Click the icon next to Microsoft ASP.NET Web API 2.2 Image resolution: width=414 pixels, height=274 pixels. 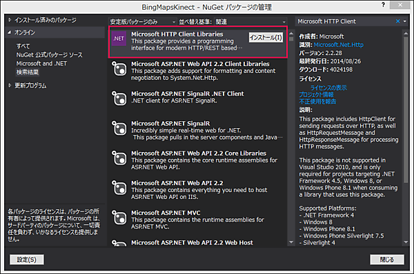(x=119, y=187)
